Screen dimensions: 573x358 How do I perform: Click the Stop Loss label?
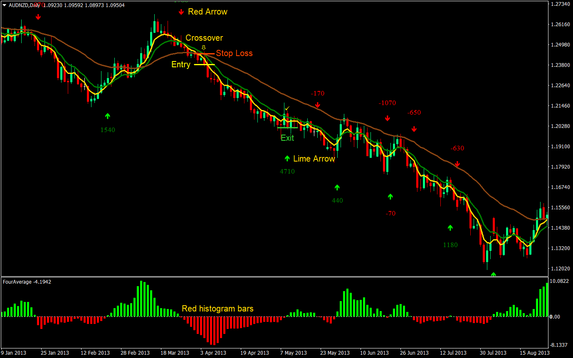click(235, 53)
